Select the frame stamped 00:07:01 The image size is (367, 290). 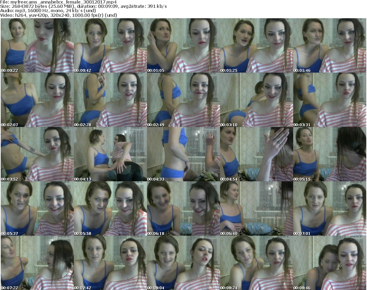tap(330, 208)
